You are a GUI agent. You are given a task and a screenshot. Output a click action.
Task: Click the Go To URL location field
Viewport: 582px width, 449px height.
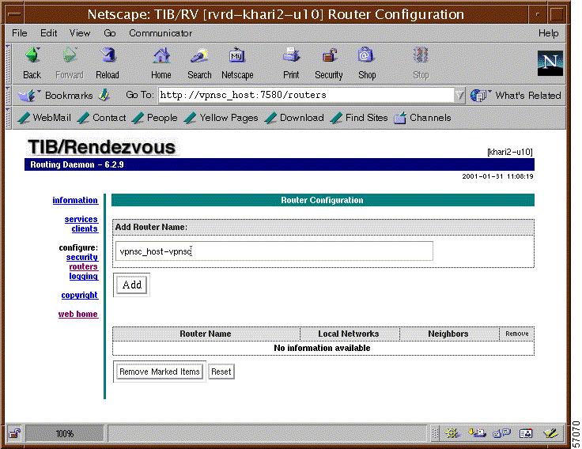(306, 95)
